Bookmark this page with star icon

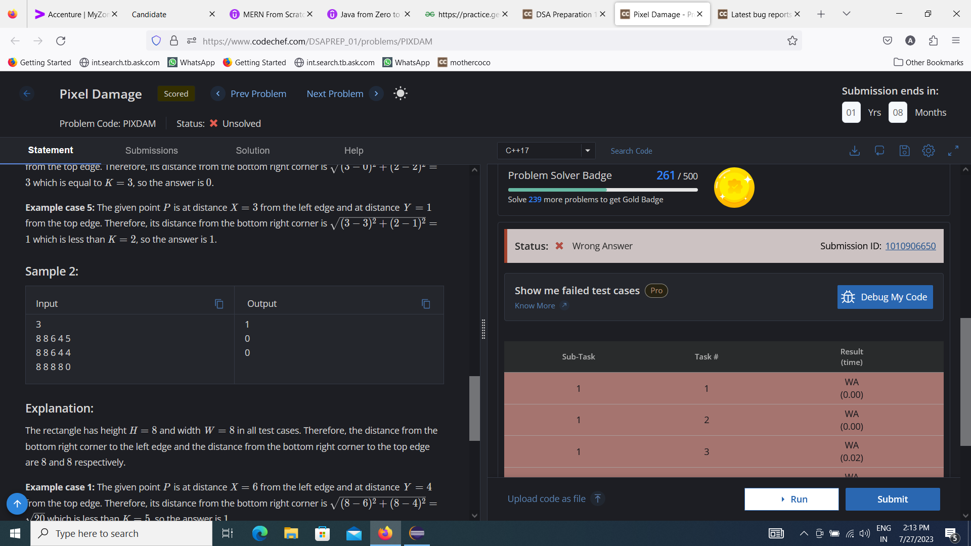[792, 41]
